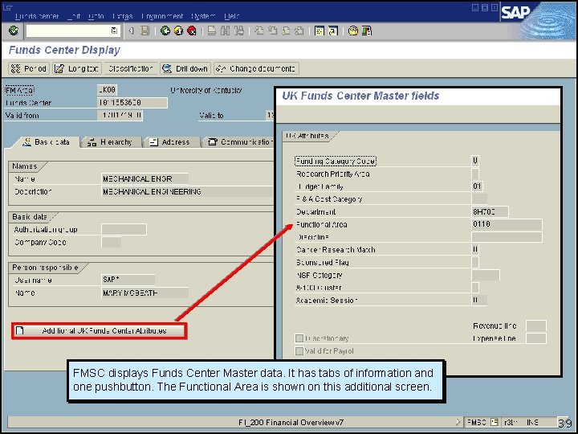Click the green Back arrow icon
Viewport: 578px width, 434px height.
click(x=165, y=31)
